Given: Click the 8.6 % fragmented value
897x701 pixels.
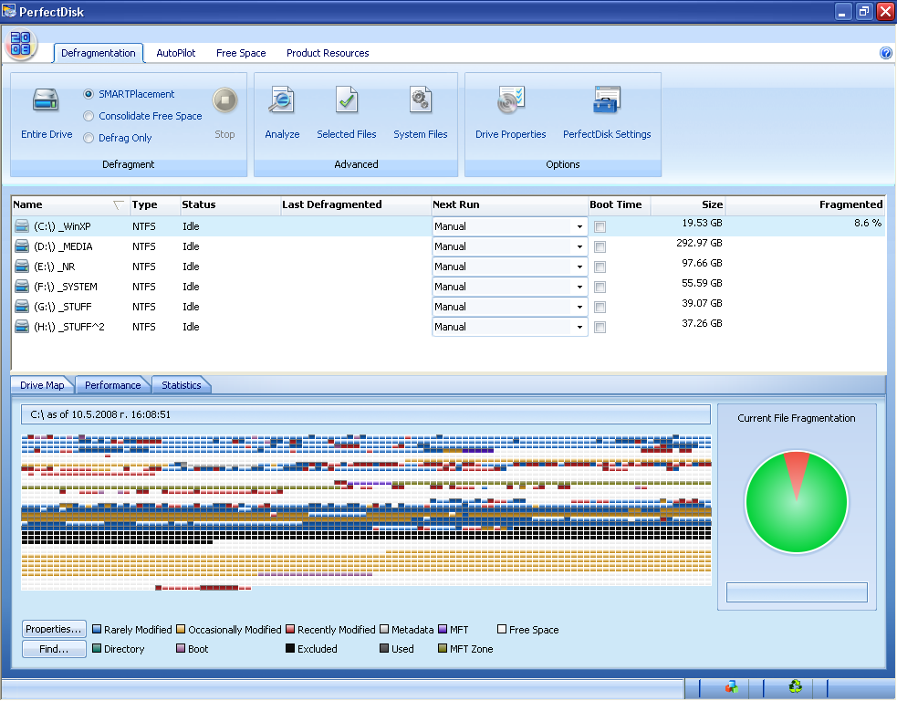Looking at the screenshot, I should tap(868, 223).
